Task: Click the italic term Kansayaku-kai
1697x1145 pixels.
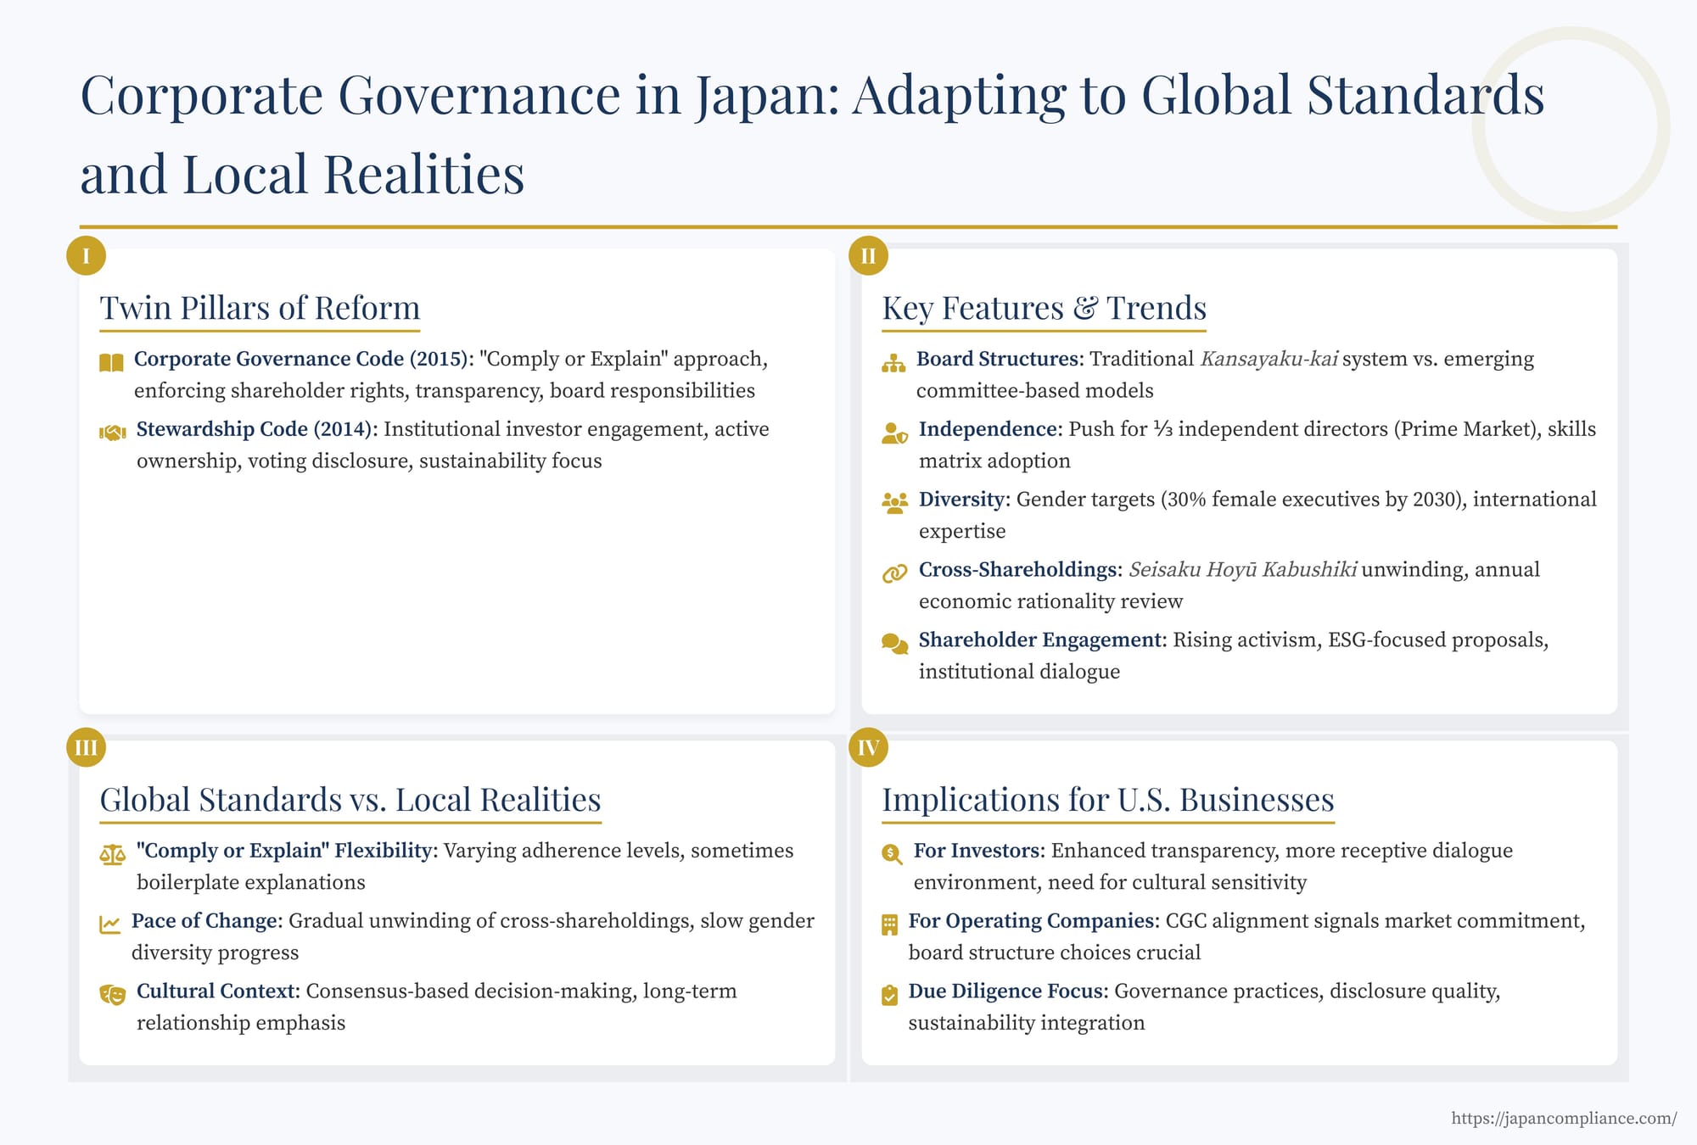Action: pyautogui.click(x=1269, y=359)
